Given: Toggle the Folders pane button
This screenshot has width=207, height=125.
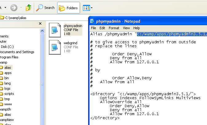Looking at the screenshot, I should [68, 8].
